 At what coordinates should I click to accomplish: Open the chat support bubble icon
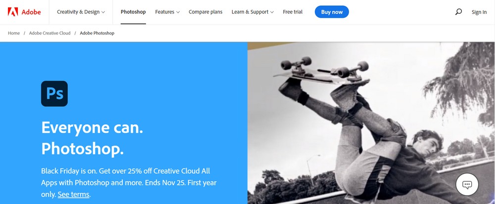click(467, 184)
